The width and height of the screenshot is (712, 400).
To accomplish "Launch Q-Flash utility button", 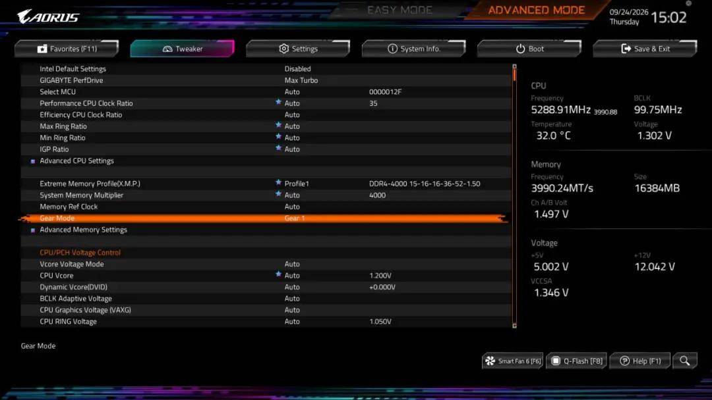I will tap(577, 361).
